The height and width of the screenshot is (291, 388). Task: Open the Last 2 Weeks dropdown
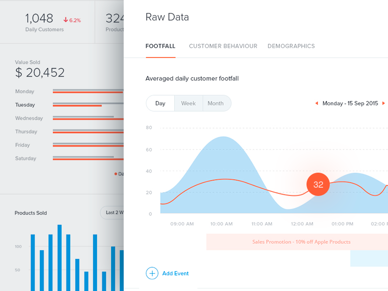[112, 212]
